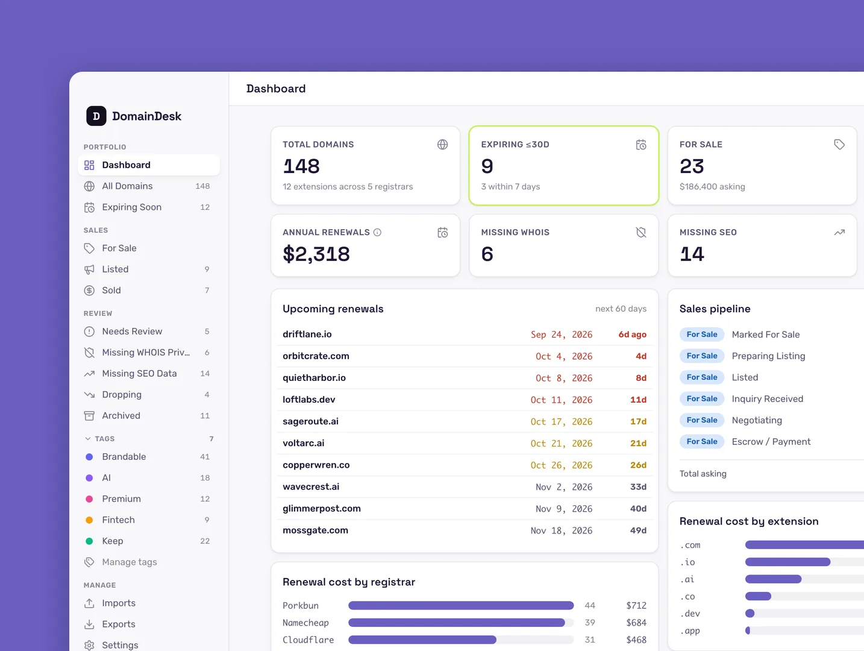Click the Dropping downtrend icon
This screenshot has width=864, height=651.
[x=89, y=395]
